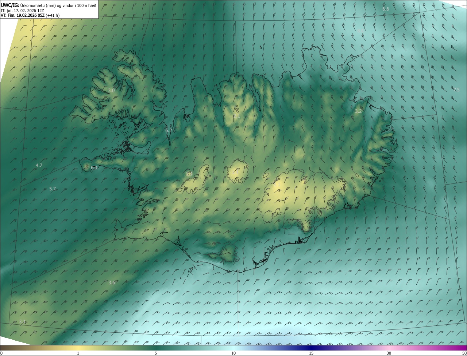Viewport: 467px width, 356px height.
Task: Click the 3.2 value label on the map
Action: pyautogui.click(x=358, y=111)
